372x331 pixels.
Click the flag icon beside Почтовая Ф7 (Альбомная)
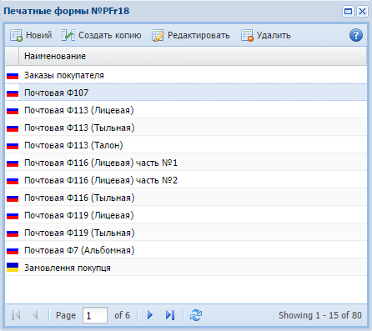pyautogui.click(x=13, y=250)
